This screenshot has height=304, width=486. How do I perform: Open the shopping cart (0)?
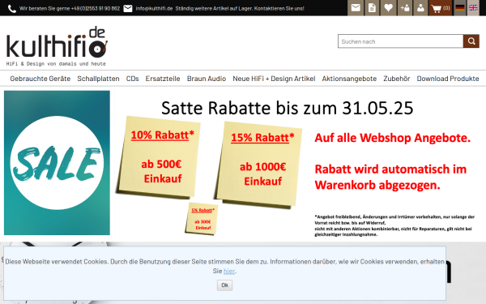(441, 8)
